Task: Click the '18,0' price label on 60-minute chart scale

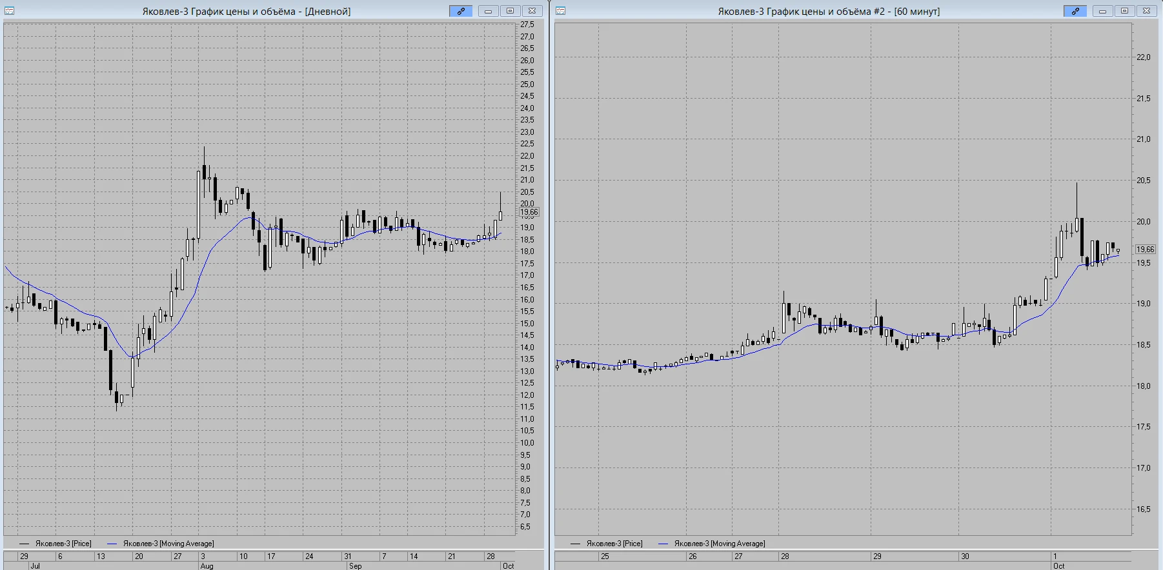Action: 1144,386
